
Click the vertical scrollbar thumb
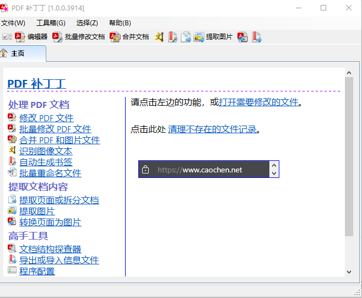[349, 157]
